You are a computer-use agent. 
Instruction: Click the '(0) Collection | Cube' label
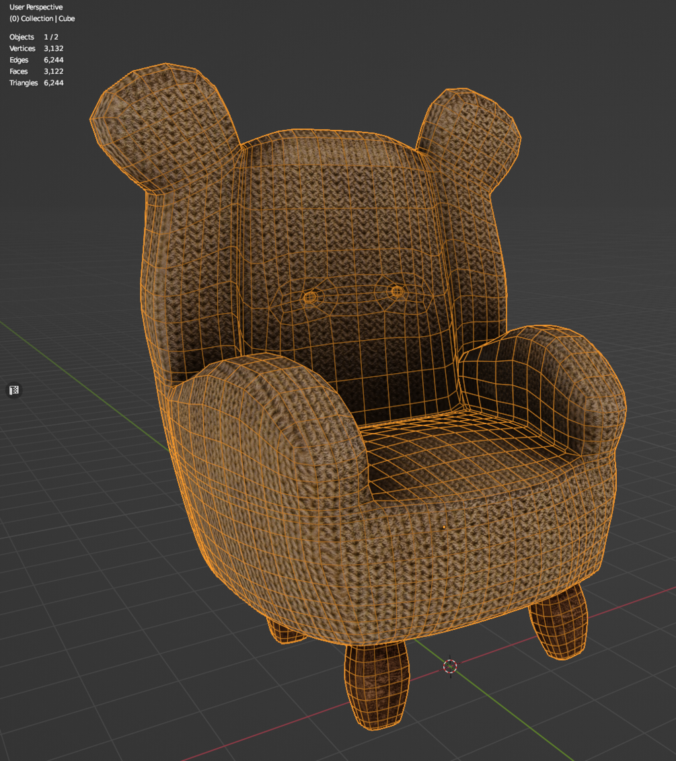coord(42,18)
